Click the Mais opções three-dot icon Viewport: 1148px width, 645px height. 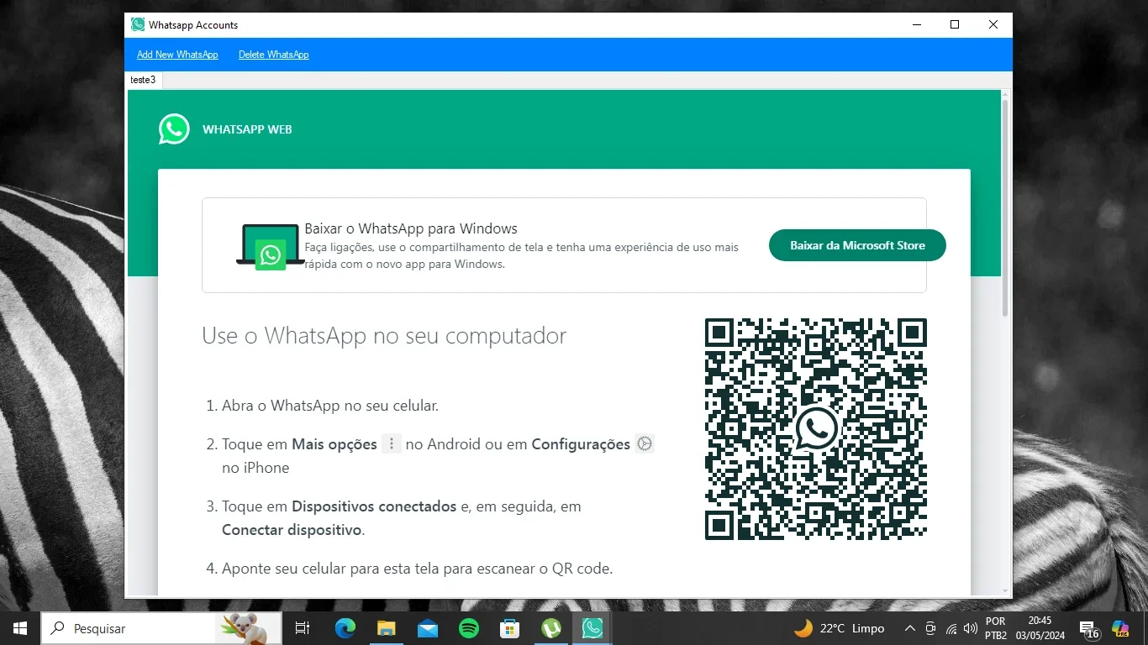(392, 443)
